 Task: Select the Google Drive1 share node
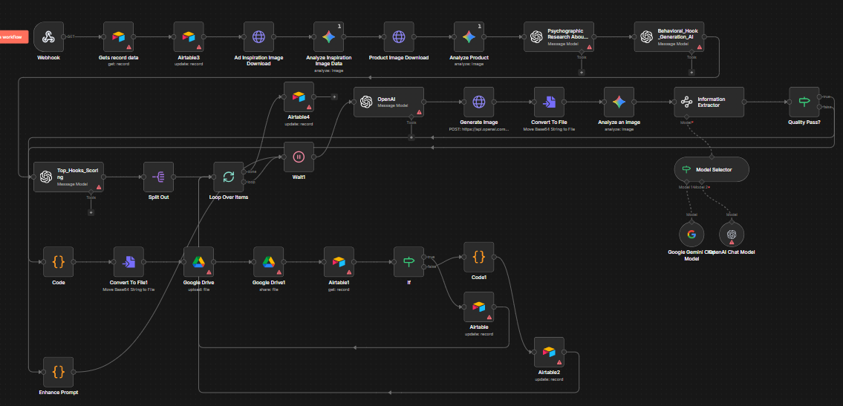269,261
